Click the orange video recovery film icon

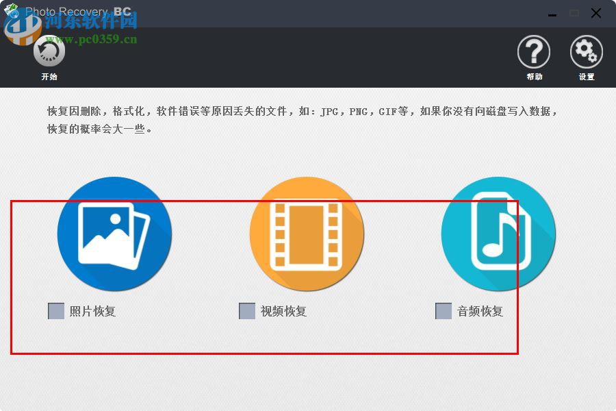(306, 234)
